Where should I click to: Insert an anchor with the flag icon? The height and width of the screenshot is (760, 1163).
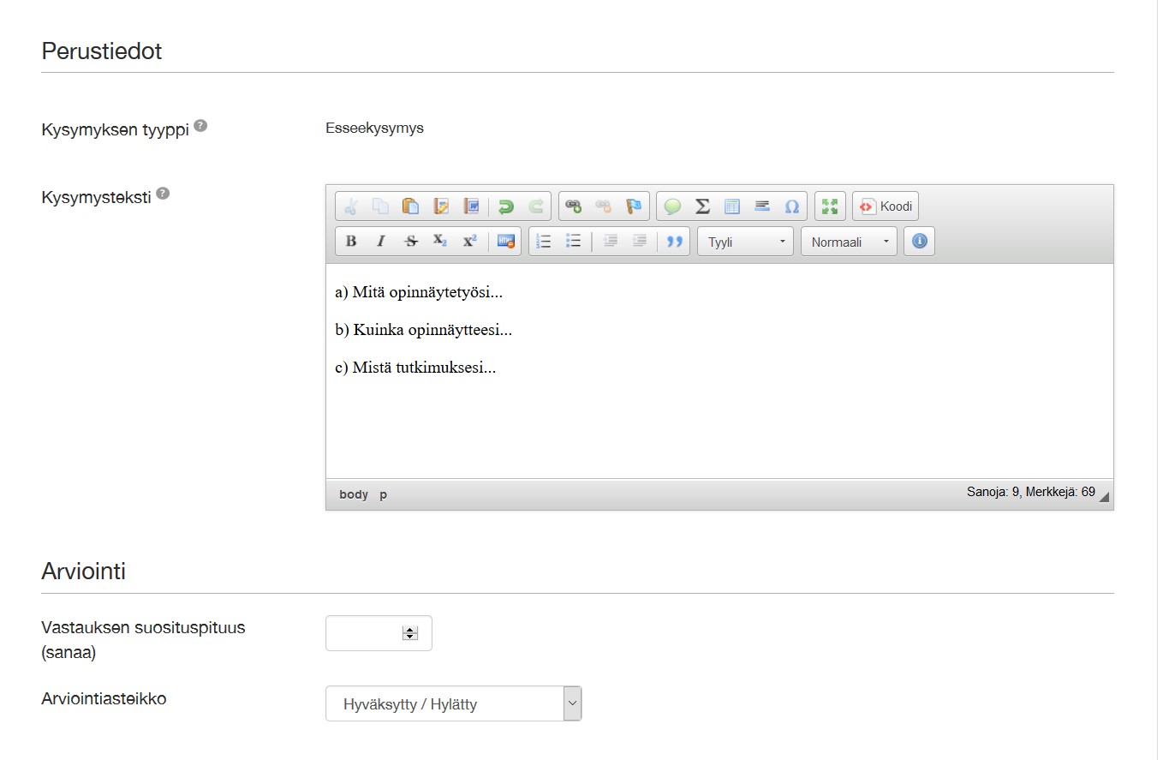click(x=634, y=206)
